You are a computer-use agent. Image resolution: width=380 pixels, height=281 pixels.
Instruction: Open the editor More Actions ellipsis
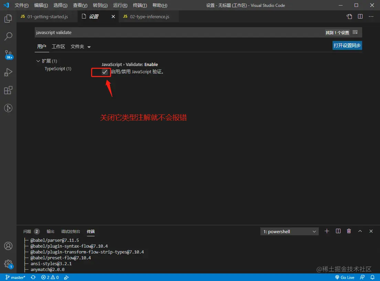(371, 17)
